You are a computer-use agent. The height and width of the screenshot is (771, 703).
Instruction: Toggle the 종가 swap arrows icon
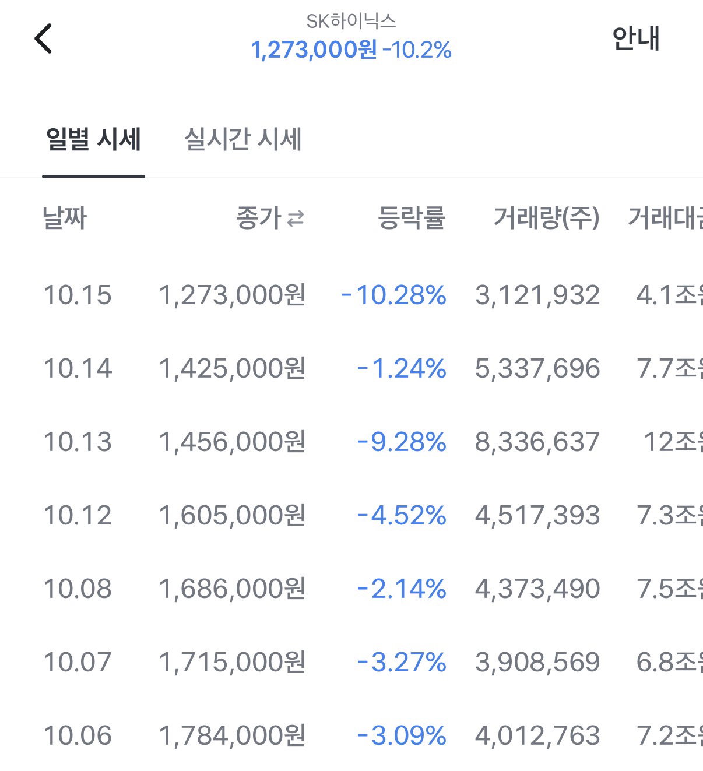point(296,219)
